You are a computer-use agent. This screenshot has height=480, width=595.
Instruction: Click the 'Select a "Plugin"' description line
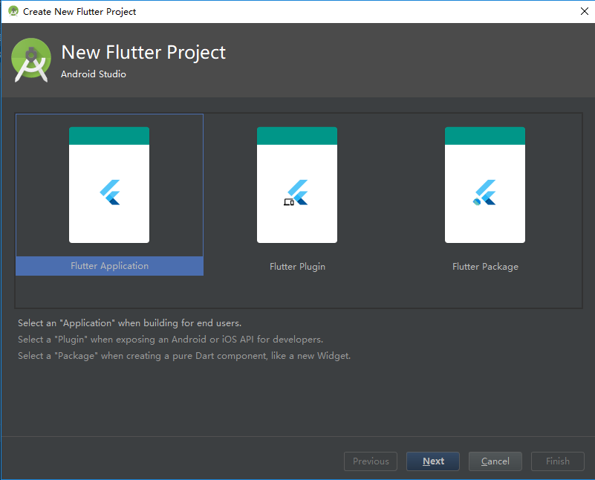[170, 340]
